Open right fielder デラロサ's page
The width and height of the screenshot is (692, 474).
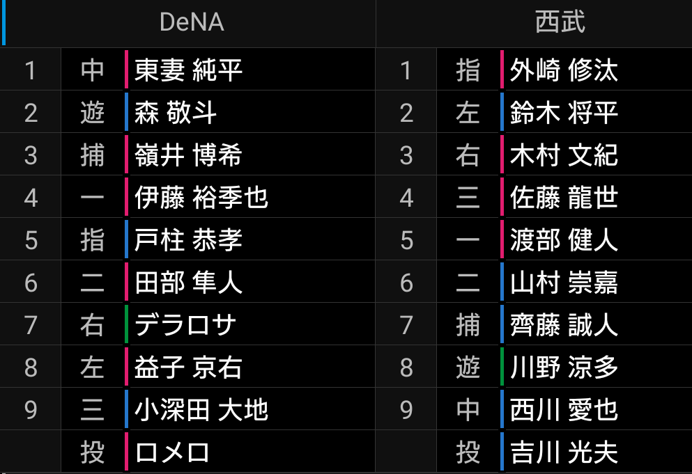[185, 325]
